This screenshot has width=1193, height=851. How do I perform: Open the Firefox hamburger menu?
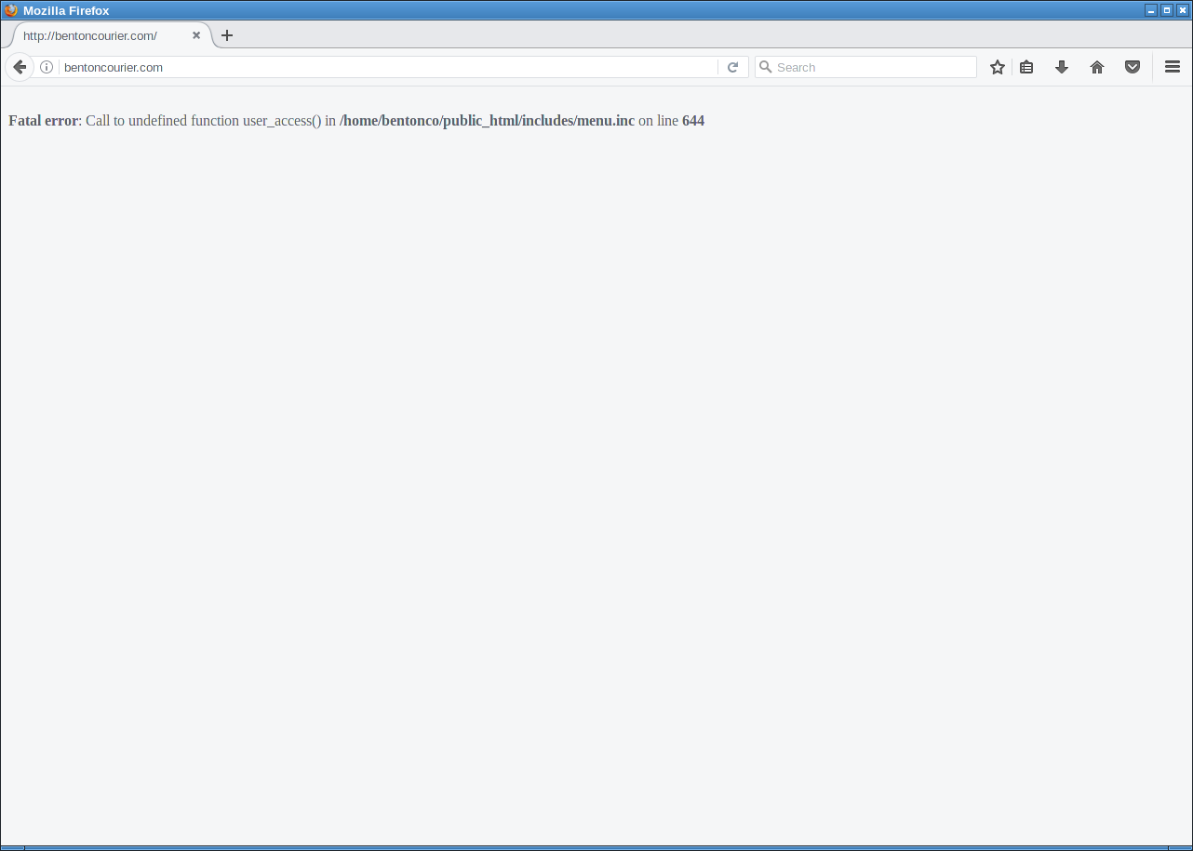click(x=1173, y=67)
